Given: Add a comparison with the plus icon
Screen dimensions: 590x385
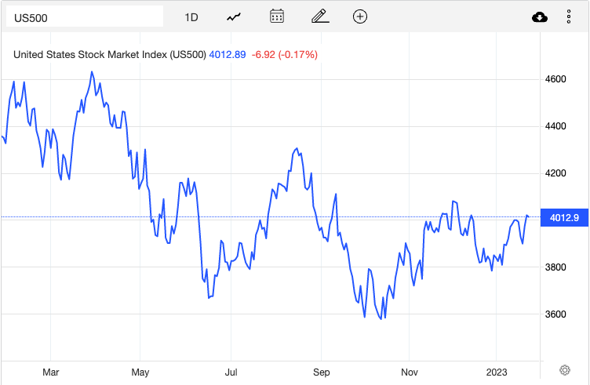Looking at the screenshot, I should pos(360,16).
